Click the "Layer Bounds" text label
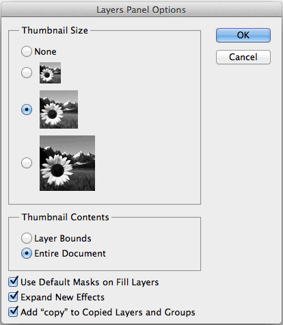This screenshot has height=325, width=283. 63,239
